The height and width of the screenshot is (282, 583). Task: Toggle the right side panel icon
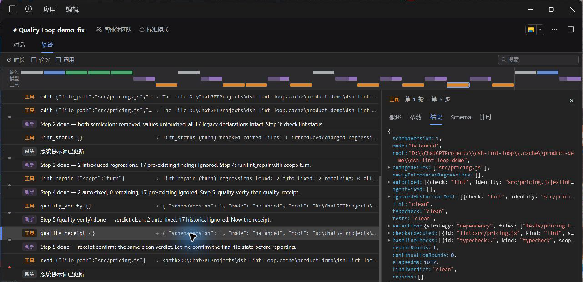571,30
